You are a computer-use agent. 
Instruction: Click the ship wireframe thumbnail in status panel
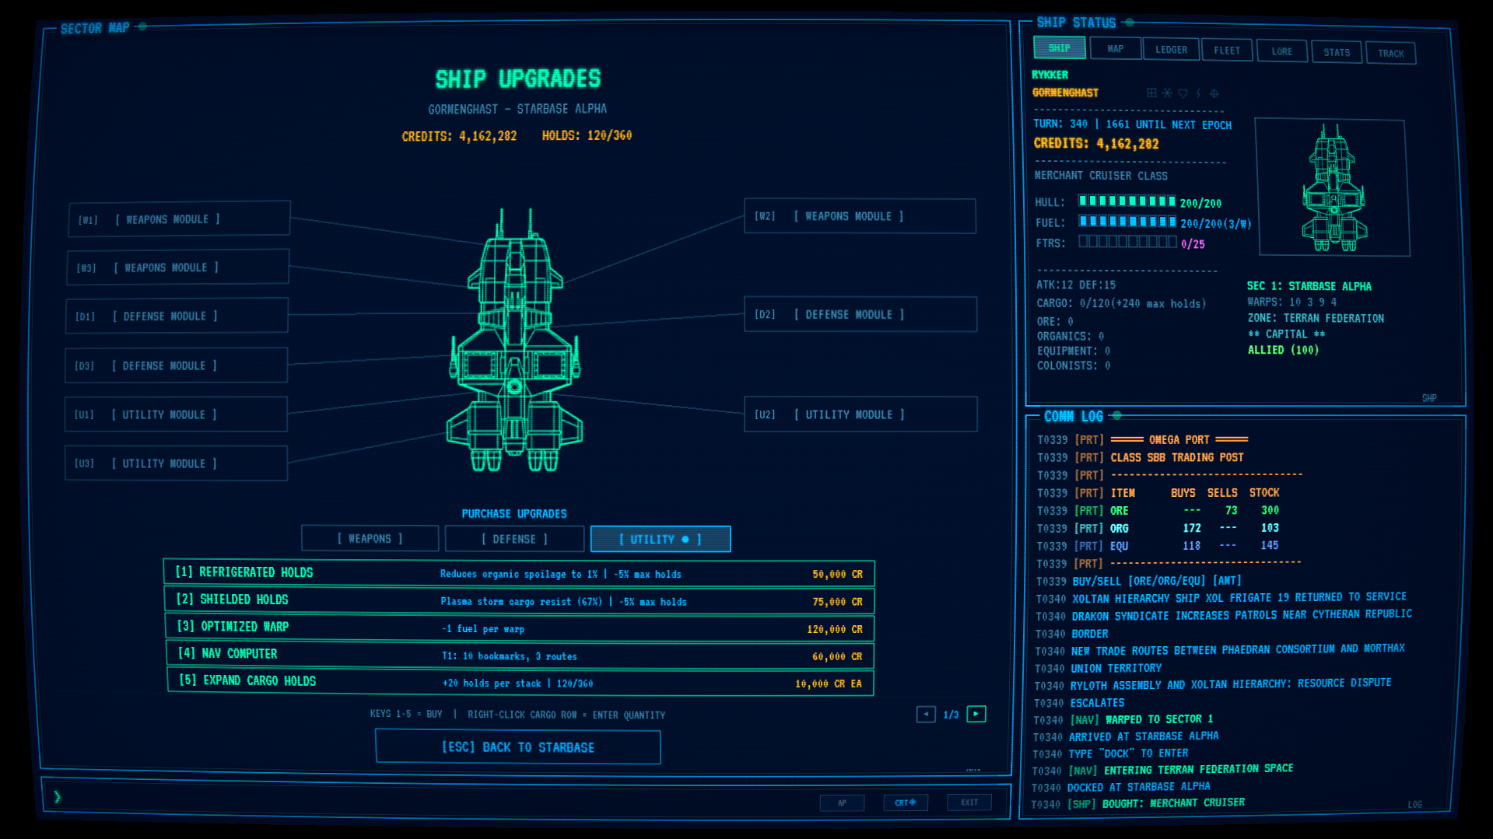point(1334,187)
